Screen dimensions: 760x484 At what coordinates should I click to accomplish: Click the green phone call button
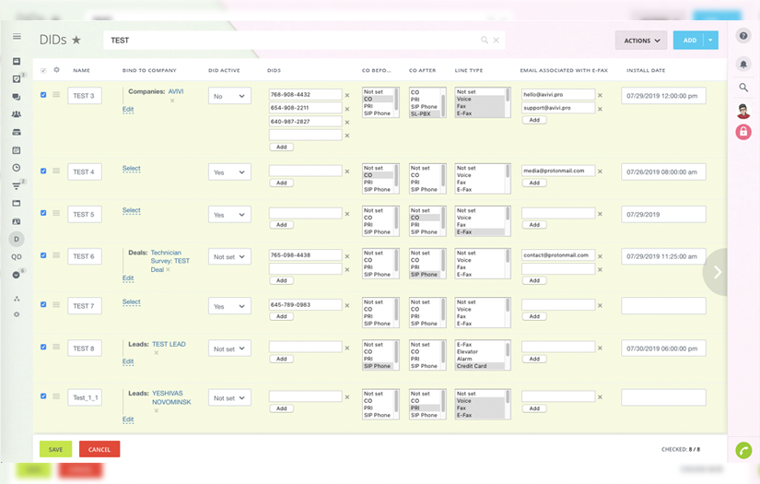743,451
